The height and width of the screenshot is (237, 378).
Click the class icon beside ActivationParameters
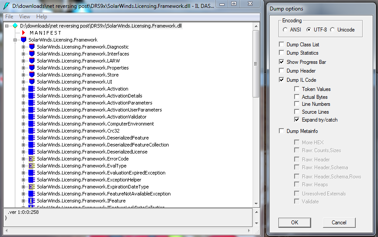pyautogui.click(x=31, y=103)
